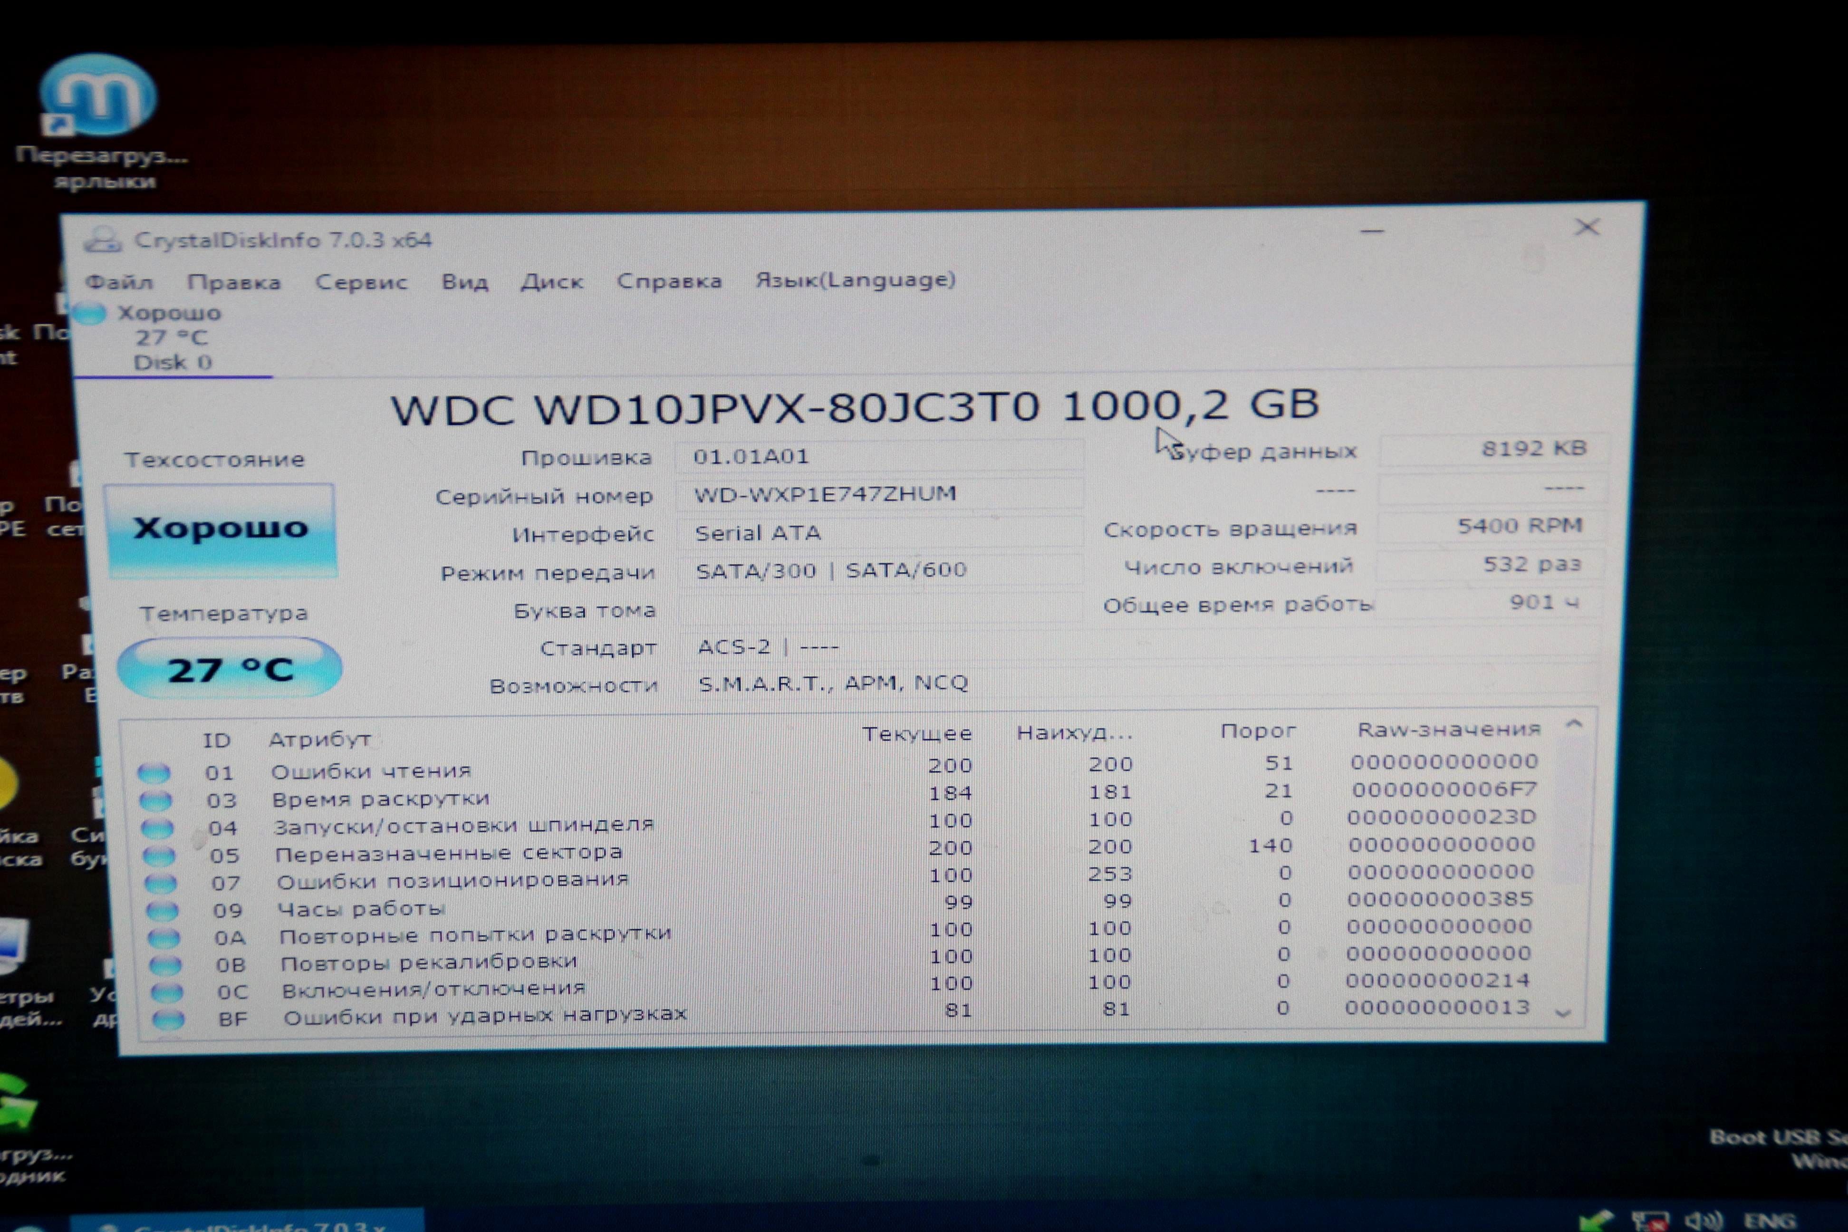The height and width of the screenshot is (1232, 1848).
Task: Click status icon for BF Ошибки при ударных нагрузках
Action: click(169, 1020)
